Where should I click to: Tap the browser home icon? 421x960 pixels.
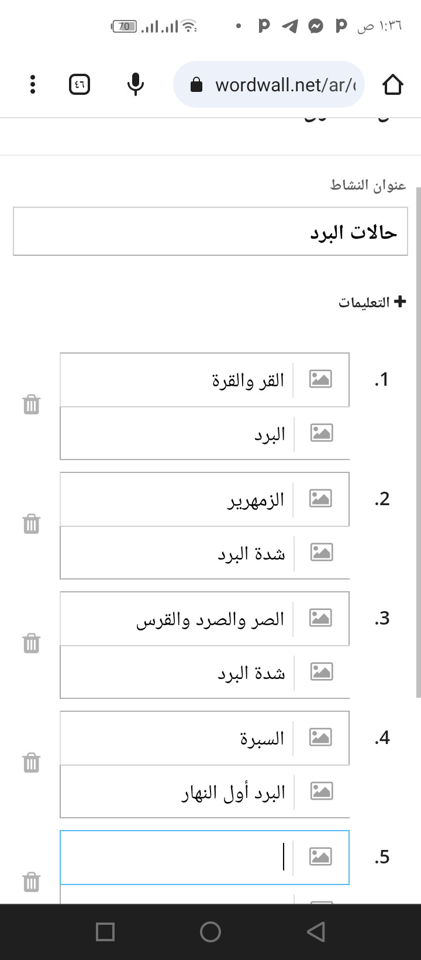(x=393, y=85)
